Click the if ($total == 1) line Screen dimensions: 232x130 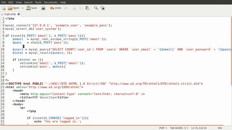point(28,60)
